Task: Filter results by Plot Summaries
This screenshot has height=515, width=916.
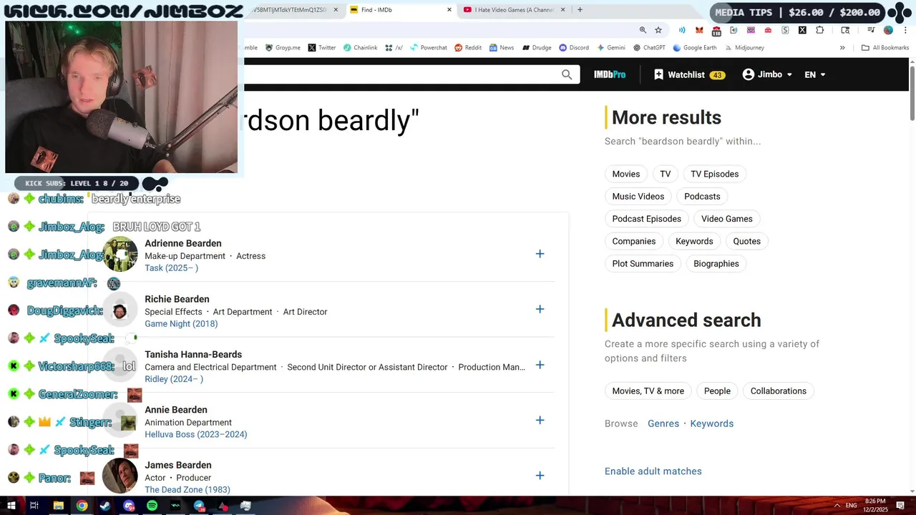Action: tap(643, 263)
